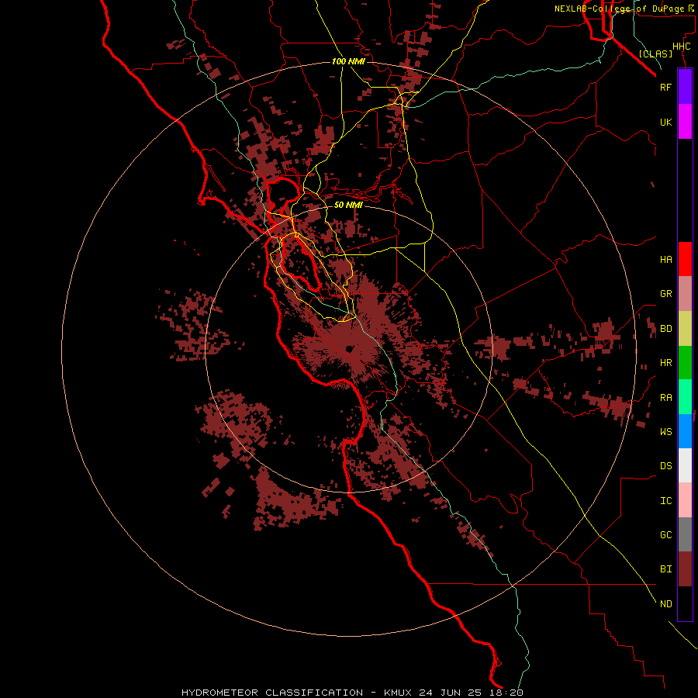Click the "GC" legend label

666,534
